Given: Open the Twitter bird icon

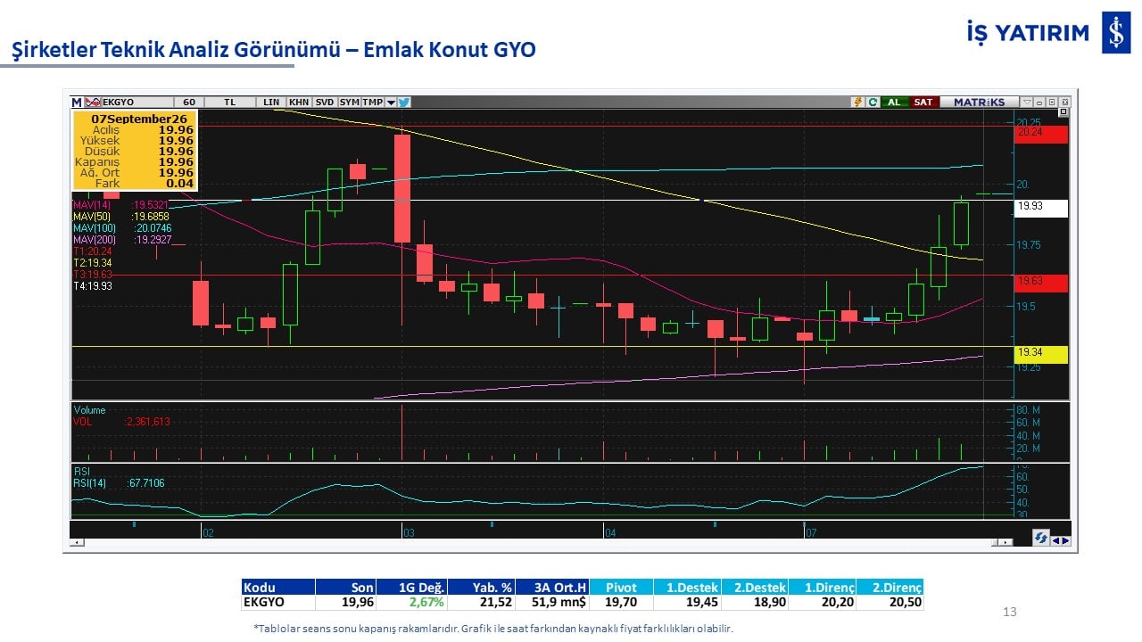Looking at the screenshot, I should [x=403, y=102].
